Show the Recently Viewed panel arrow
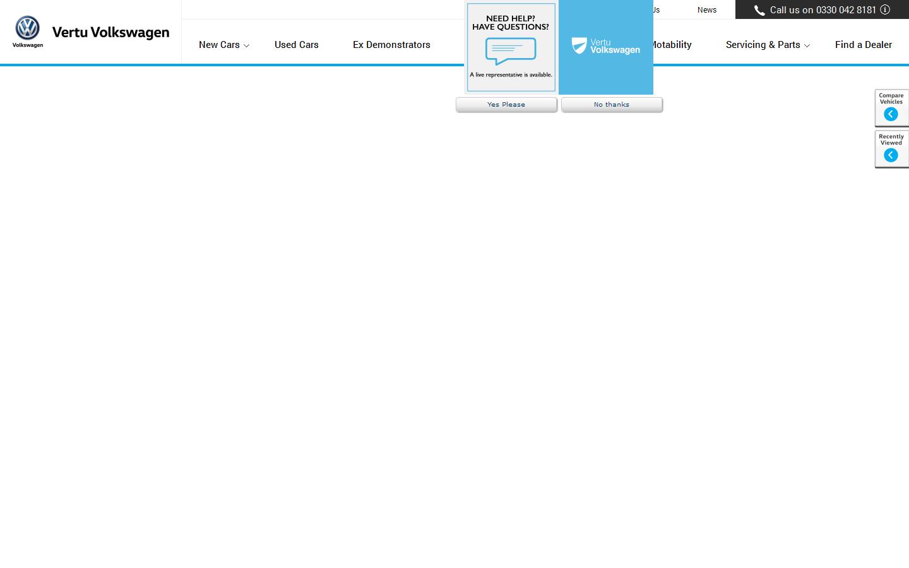The image size is (909, 568). (x=891, y=155)
